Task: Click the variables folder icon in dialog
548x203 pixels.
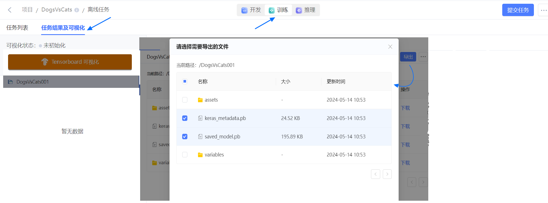Action: coord(200,155)
